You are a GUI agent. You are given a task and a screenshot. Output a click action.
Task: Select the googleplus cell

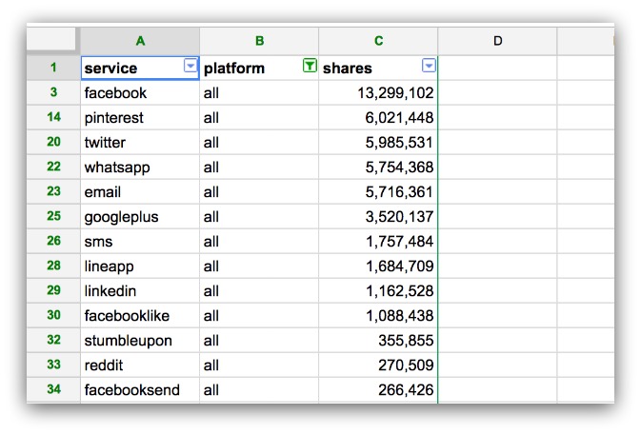(140, 217)
